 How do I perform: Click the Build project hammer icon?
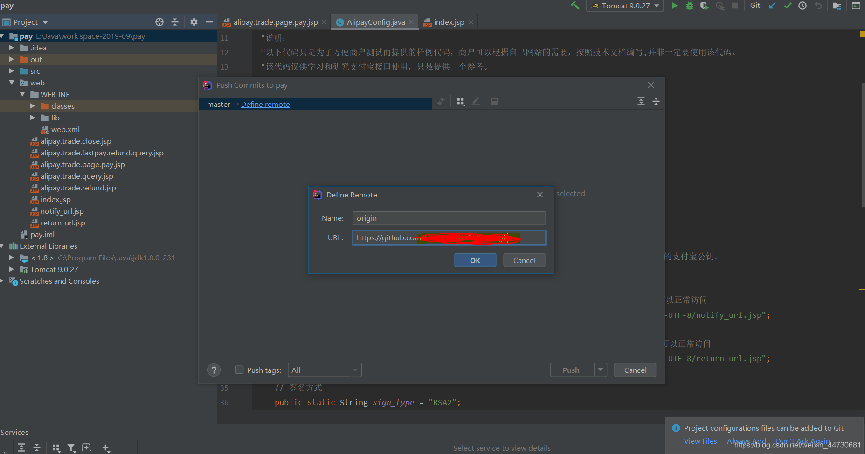(x=575, y=6)
